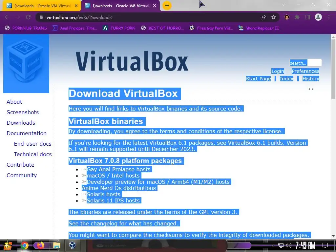Image resolution: width=336 pixels, height=252 pixels.
Task: Open Chrome from the taskbar
Action: click(x=24, y=245)
